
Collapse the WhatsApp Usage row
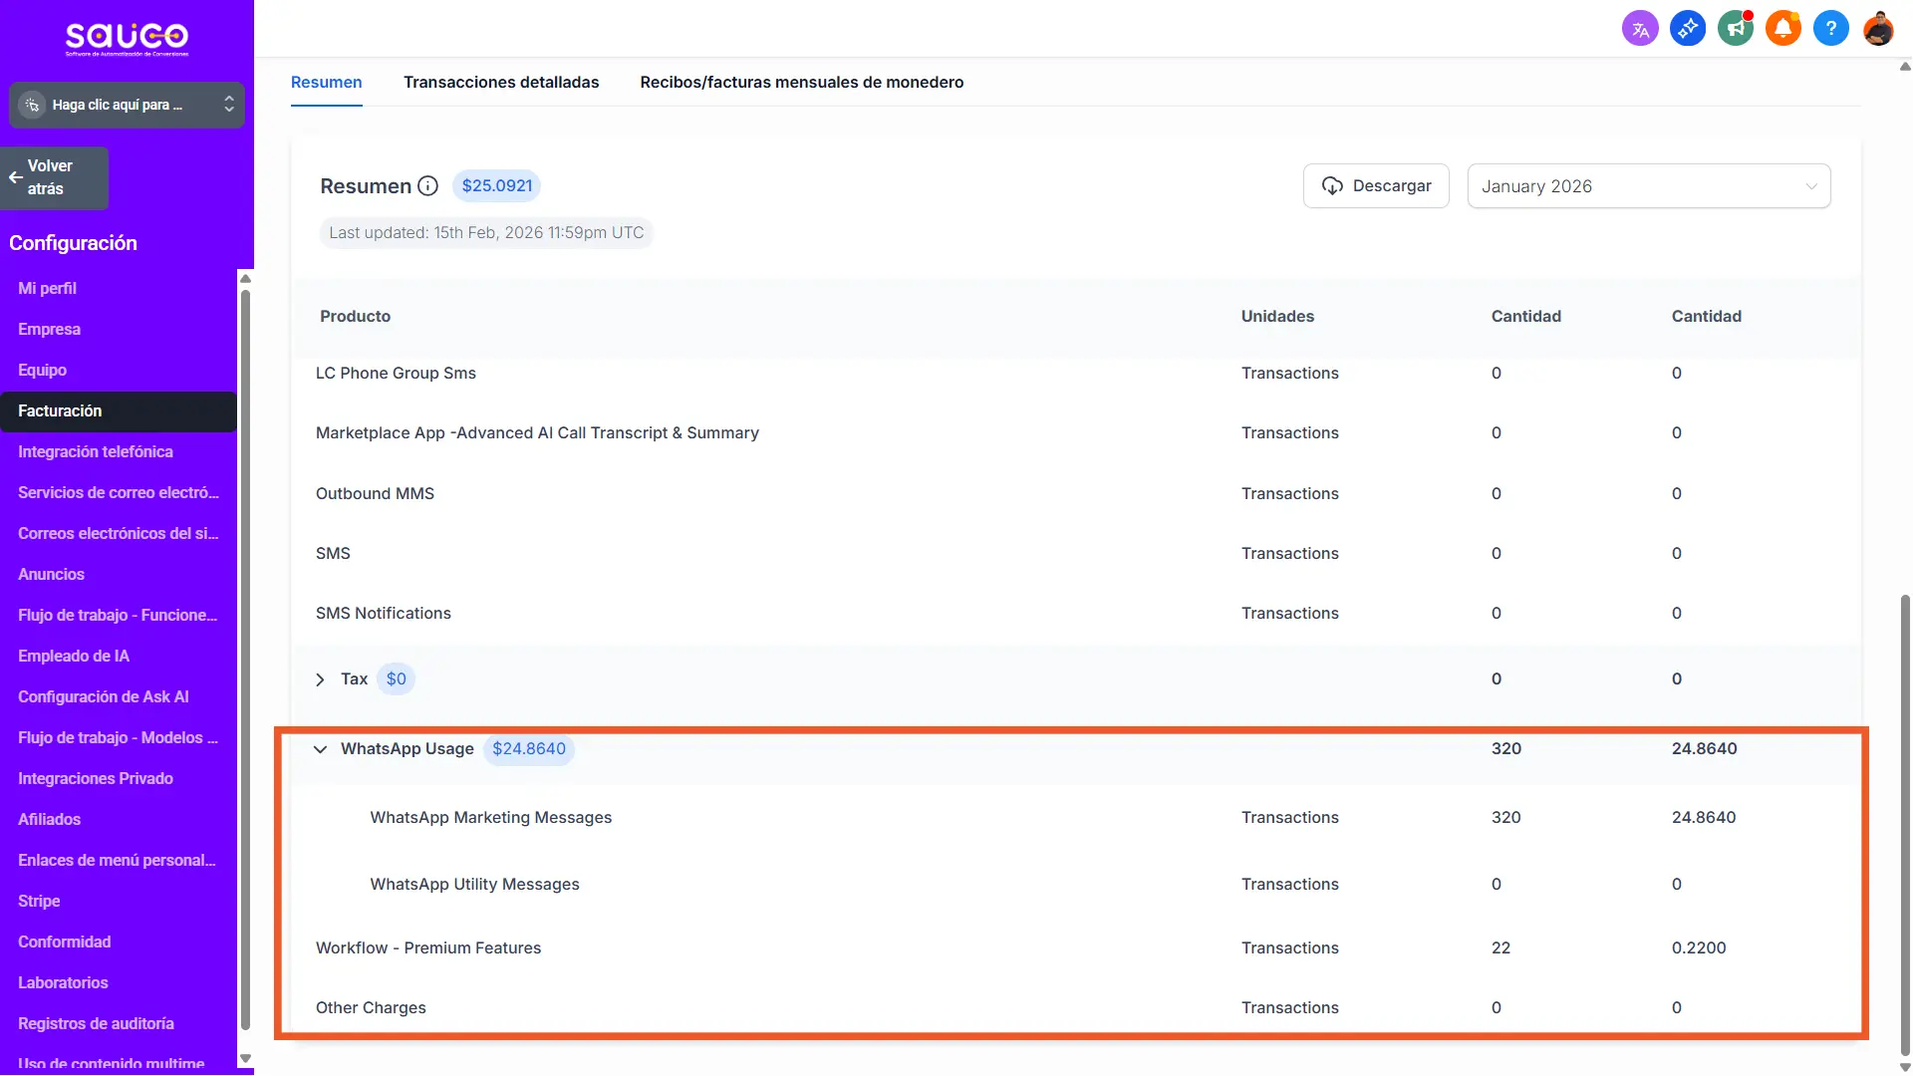tap(320, 749)
